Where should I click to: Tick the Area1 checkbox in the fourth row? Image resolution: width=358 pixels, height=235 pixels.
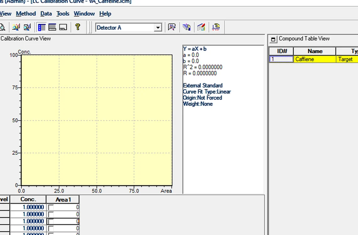(x=51, y=229)
